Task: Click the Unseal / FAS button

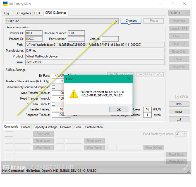Action: coord(179,29)
